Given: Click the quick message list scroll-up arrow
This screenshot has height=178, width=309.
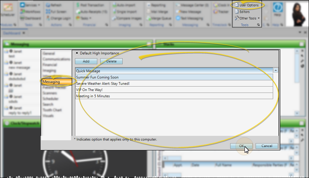Looking at the screenshot, I should point(275,71).
